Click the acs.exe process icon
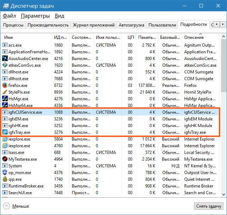The height and width of the screenshot is (215, 227). tap(5, 45)
